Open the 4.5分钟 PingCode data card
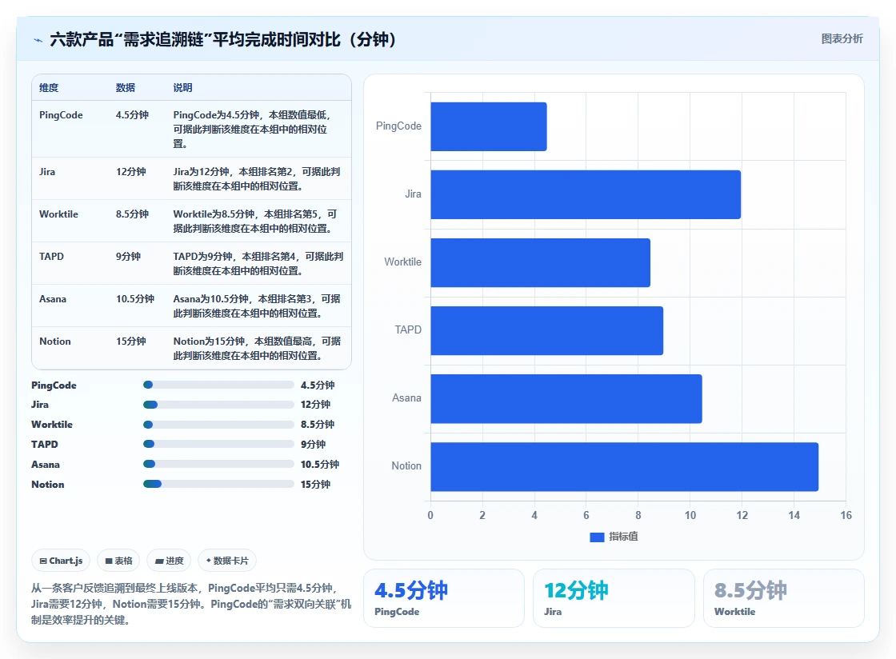 click(444, 598)
